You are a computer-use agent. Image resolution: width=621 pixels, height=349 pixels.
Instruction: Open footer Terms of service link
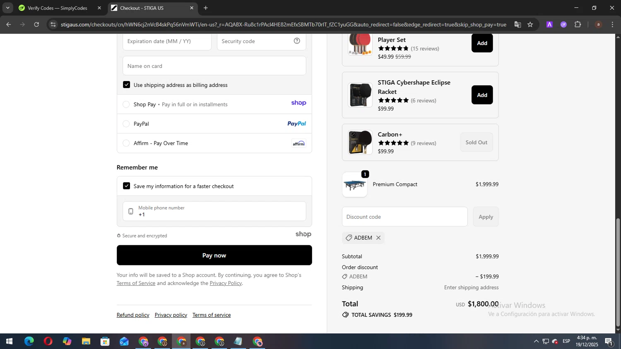pos(212,315)
